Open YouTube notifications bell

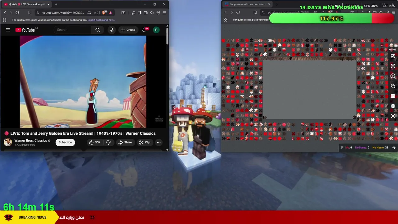pyautogui.click(x=144, y=30)
